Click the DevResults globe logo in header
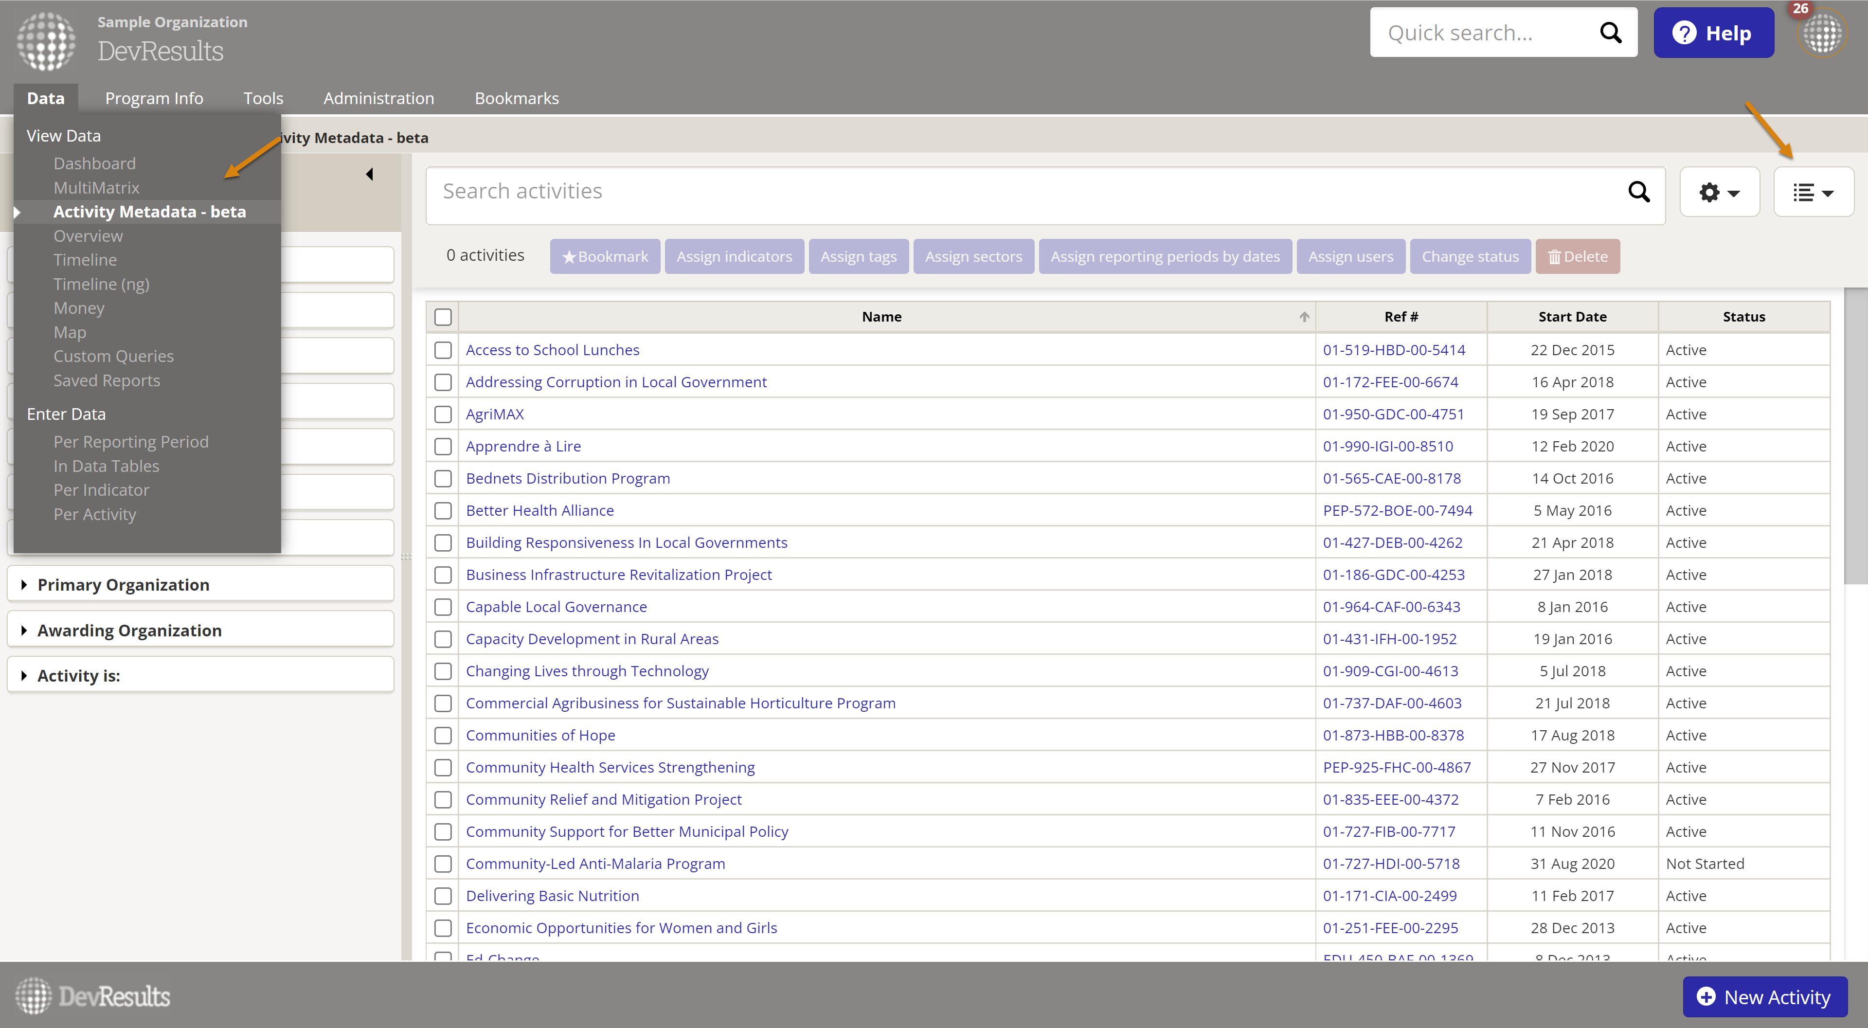This screenshot has height=1028, width=1868. 46,41
